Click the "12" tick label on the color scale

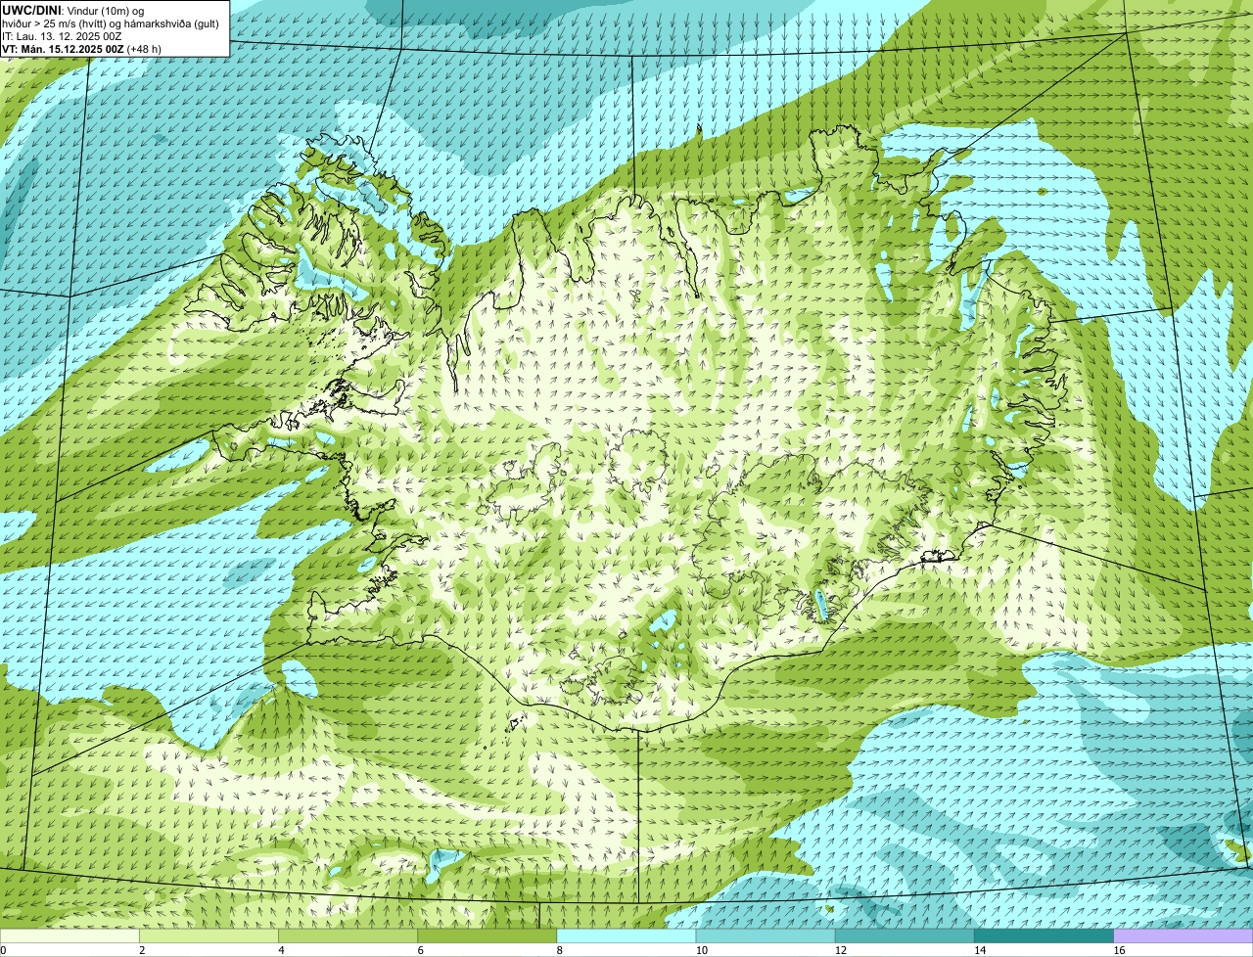click(x=840, y=950)
